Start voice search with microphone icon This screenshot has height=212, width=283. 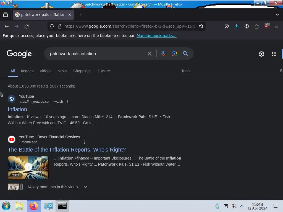coord(163,54)
